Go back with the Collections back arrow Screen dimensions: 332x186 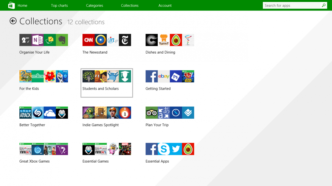pyautogui.click(x=13, y=21)
